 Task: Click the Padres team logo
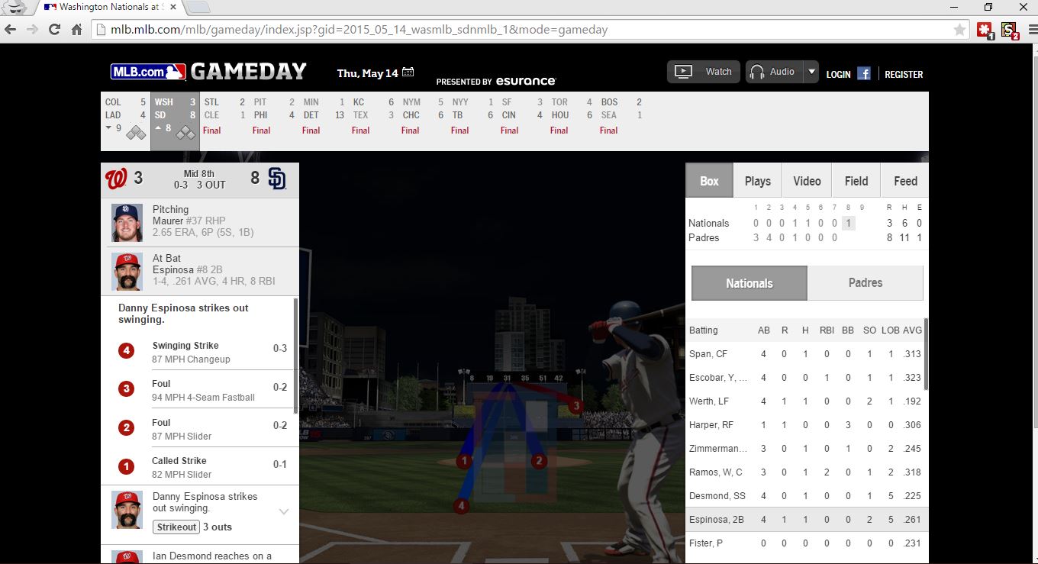point(277,179)
